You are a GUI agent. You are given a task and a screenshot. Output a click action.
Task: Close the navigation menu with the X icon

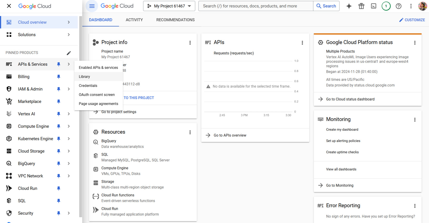pos(9,6)
